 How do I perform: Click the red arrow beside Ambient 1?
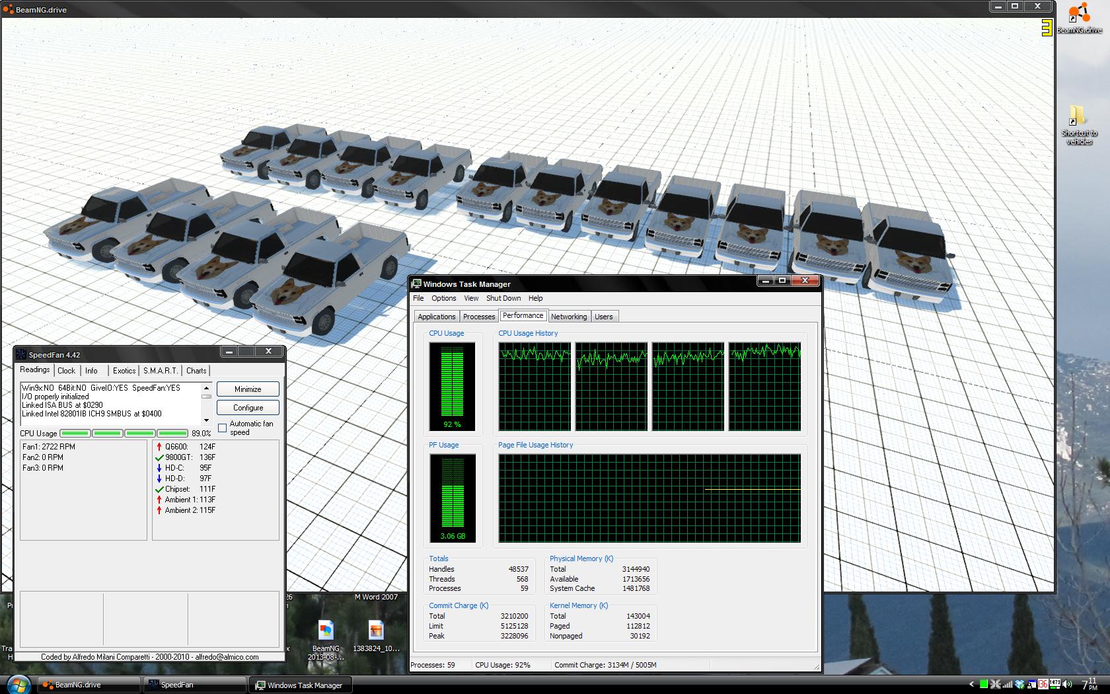[x=159, y=500]
